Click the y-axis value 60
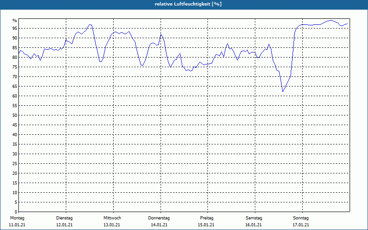 click(15, 96)
